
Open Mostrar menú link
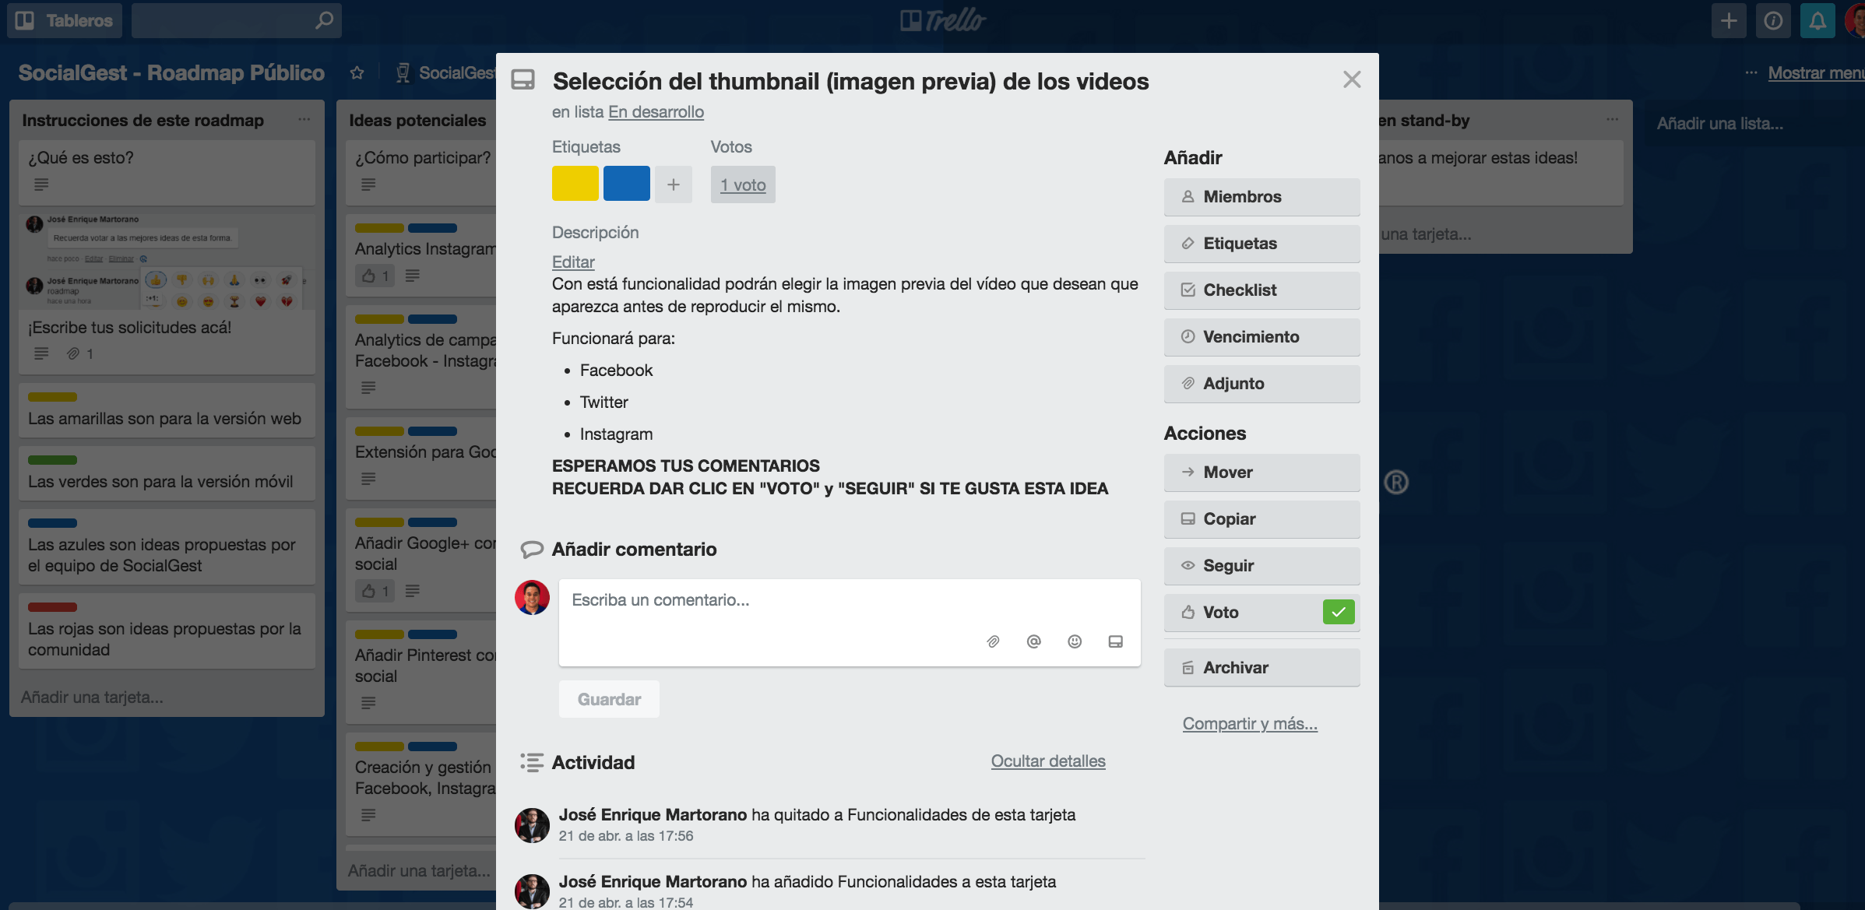coord(1816,72)
